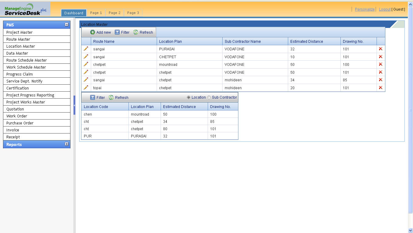Sort lower grid by Drawing No. header
This screenshot has width=413, height=233.
[x=223, y=106]
